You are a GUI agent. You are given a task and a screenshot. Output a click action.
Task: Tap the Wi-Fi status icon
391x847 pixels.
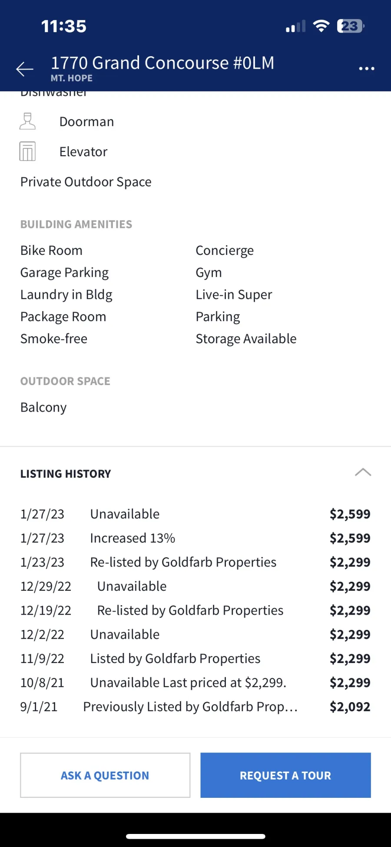[321, 26]
